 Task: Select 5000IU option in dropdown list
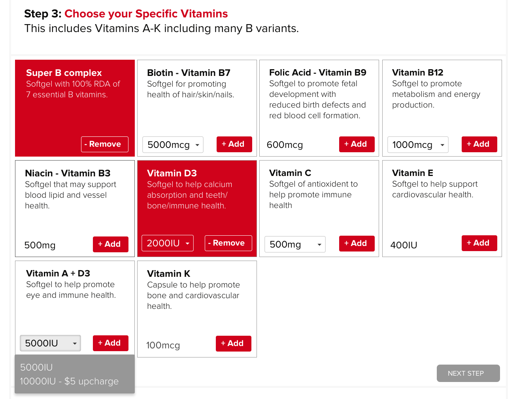(x=36, y=367)
